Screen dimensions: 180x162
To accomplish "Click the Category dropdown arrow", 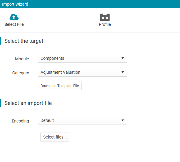I will coord(123,72).
